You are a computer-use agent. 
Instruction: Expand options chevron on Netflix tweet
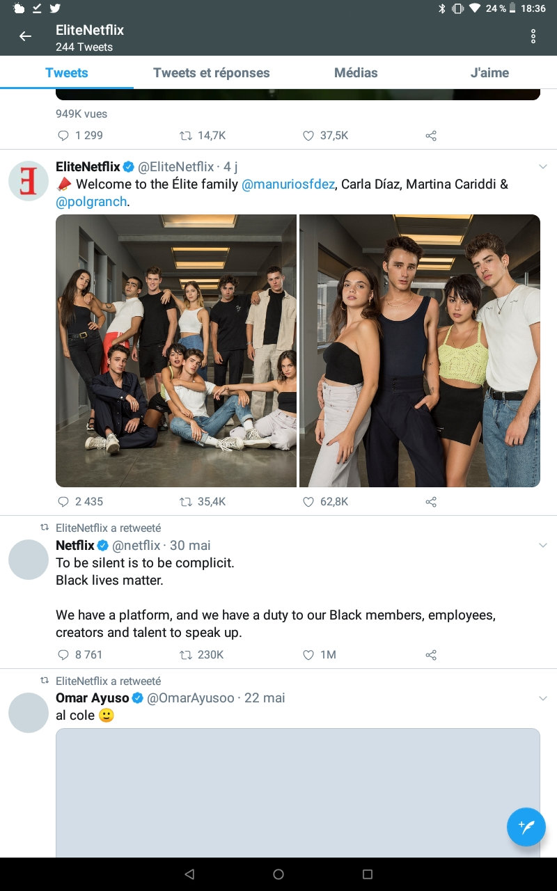(x=543, y=545)
